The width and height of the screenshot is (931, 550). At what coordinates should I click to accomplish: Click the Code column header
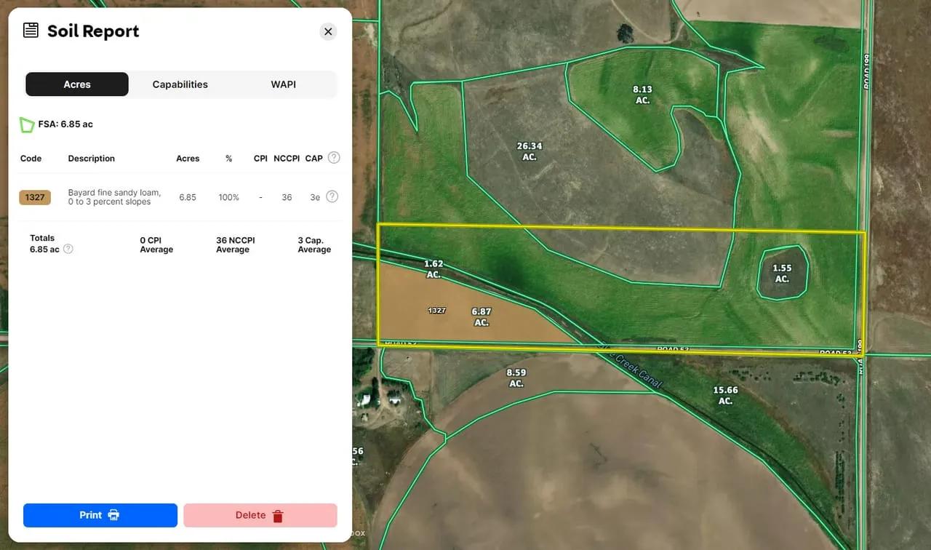(x=31, y=159)
